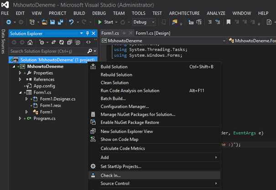Open the search options dropdown arrow next to magnifier

pos(95,51)
